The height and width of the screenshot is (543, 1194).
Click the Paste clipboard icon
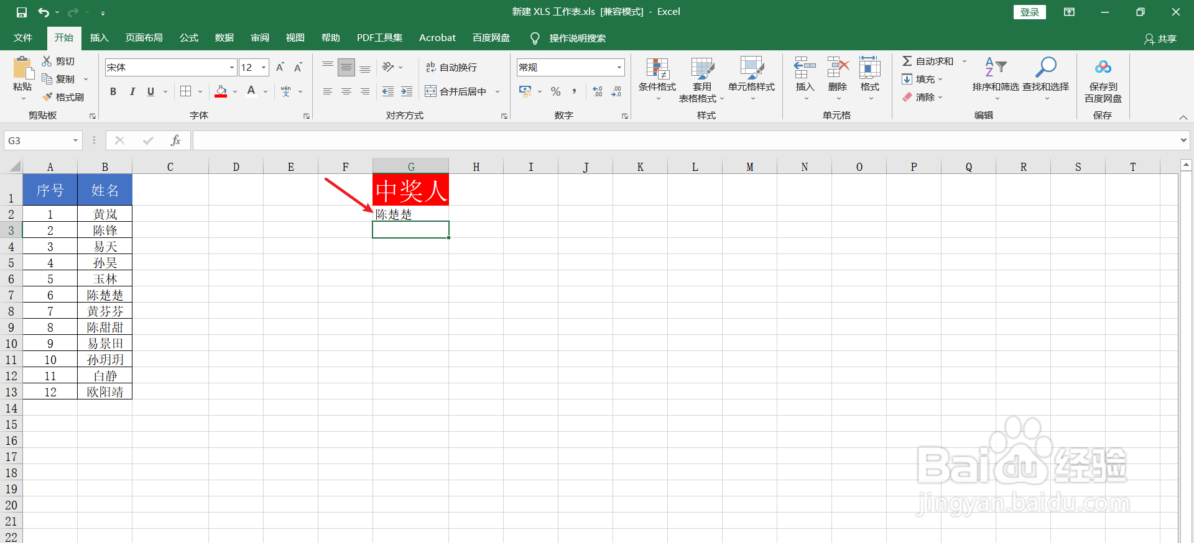coord(22,68)
